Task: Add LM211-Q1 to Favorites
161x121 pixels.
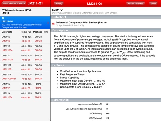Action: pyautogui.click(x=136, y=4)
